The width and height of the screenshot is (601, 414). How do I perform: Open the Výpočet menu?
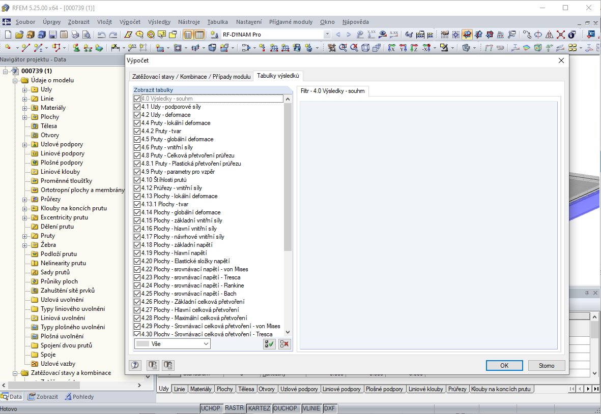tap(130, 22)
